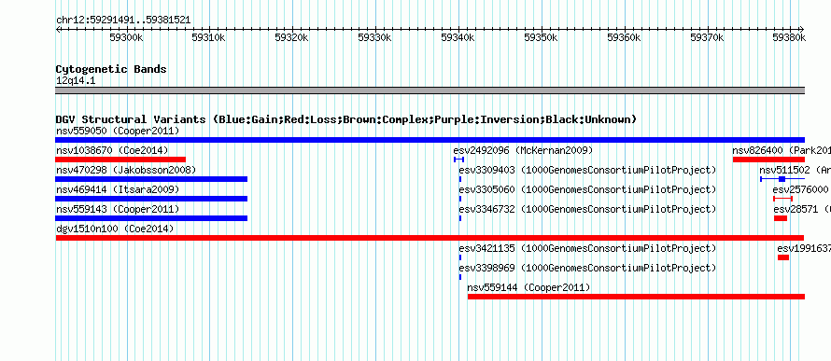Click the nsv559144 (Cooper2011) red loss bar

[636, 297]
